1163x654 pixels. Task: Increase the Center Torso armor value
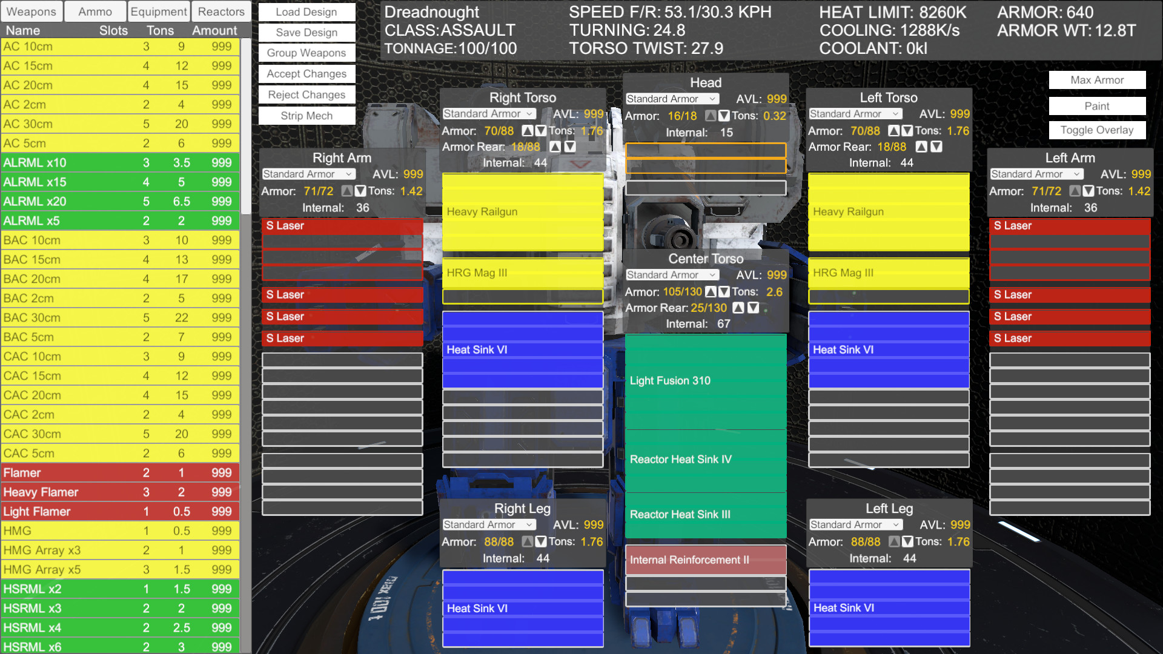tap(711, 291)
